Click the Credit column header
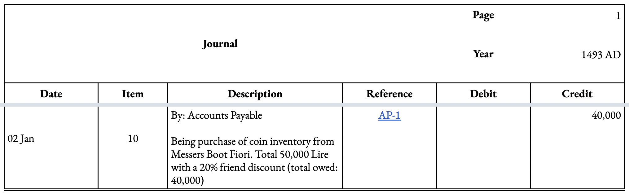 coord(577,94)
